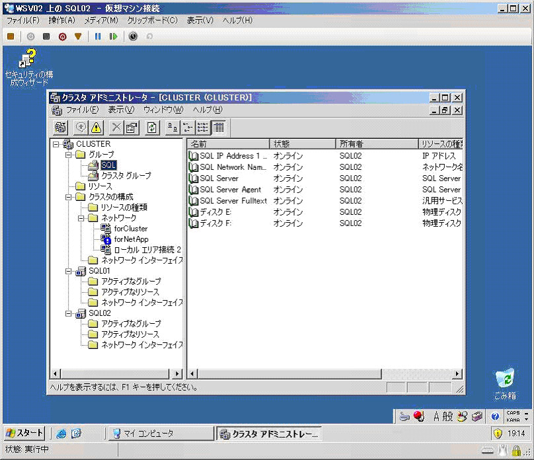Collapse the SQL02 node in tree
This screenshot has width=534, height=460.
click(x=69, y=313)
